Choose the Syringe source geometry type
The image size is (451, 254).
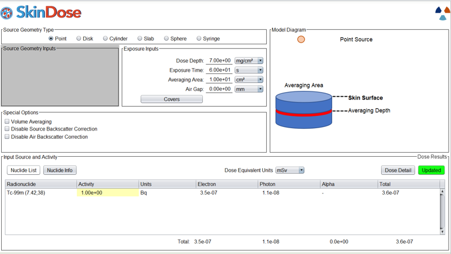199,38
